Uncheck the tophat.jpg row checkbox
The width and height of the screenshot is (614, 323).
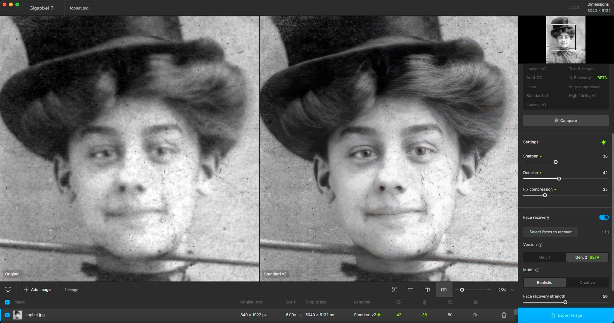pos(7,315)
